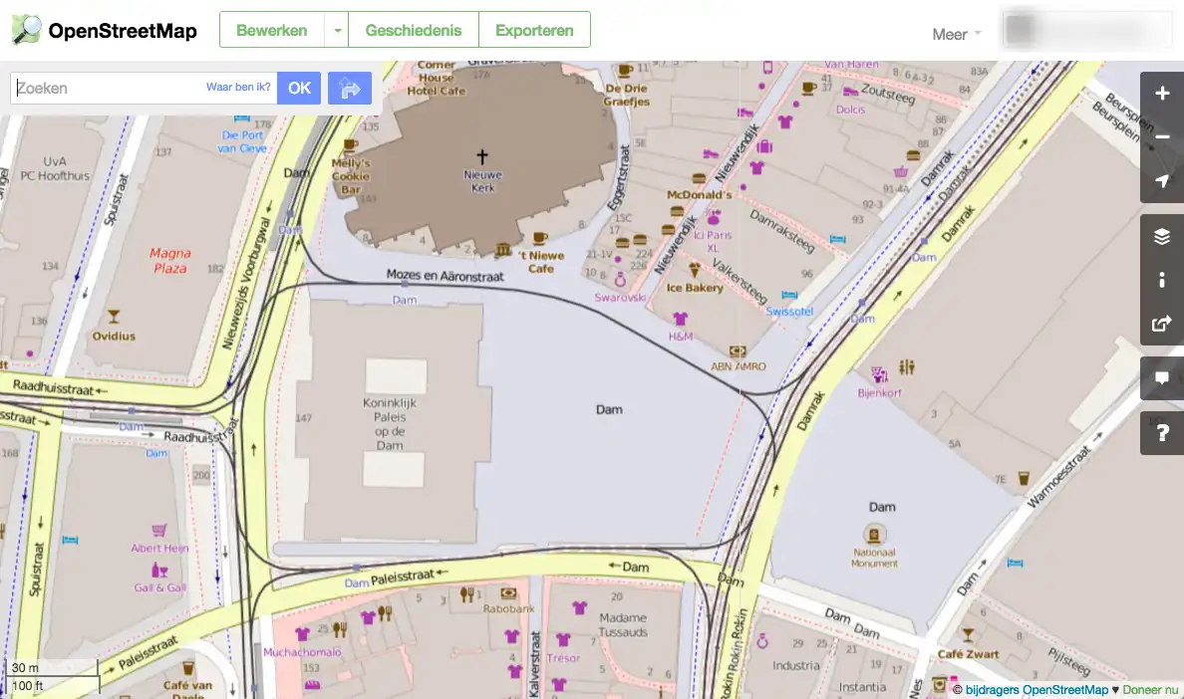
Task: Expand the Bewerken dropdown arrow
Action: coord(337,30)
